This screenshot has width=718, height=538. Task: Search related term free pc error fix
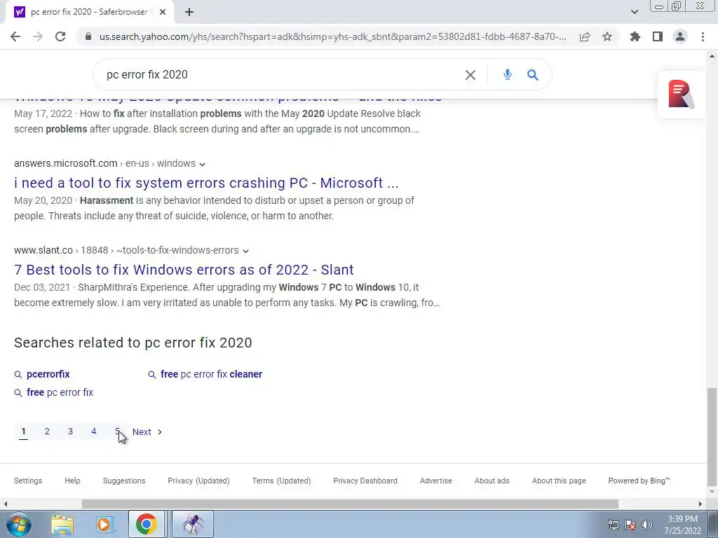click(60, 392)
